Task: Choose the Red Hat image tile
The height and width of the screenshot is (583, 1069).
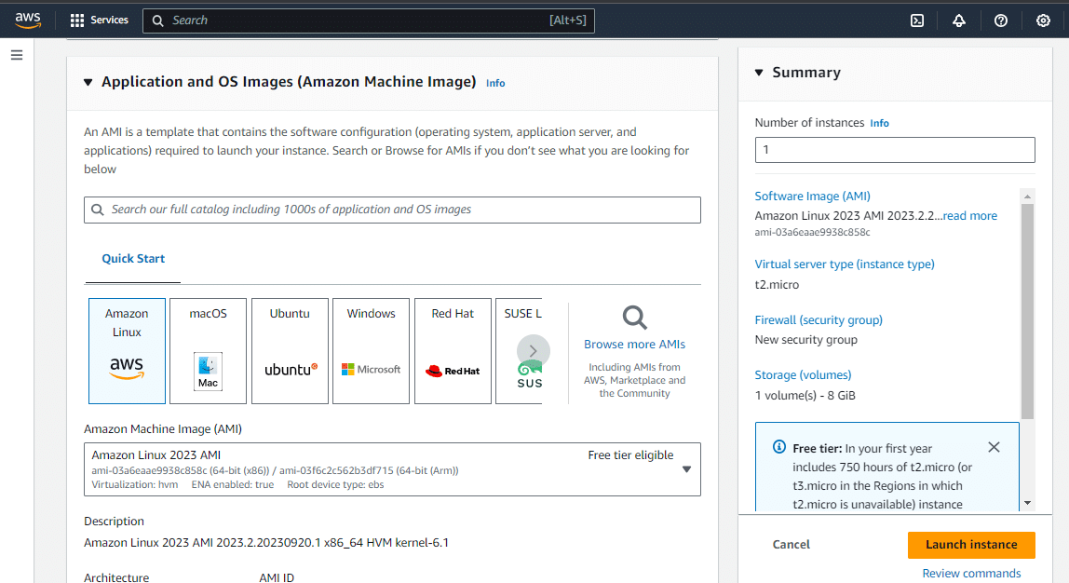Action: [x=453, y=351]
